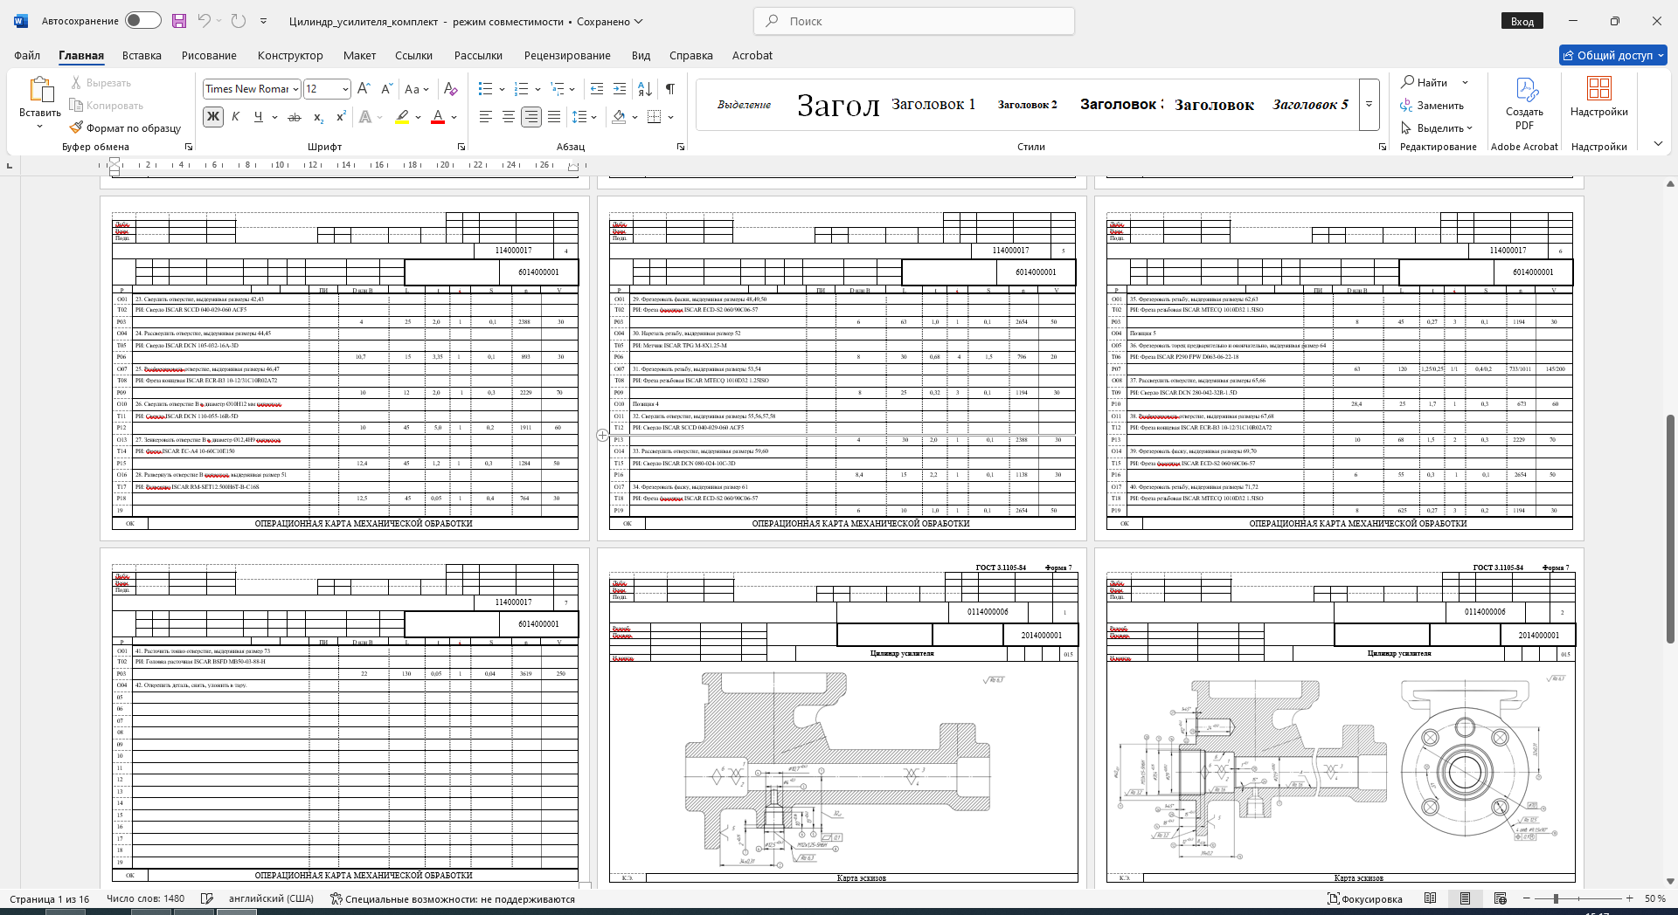Click the Format Painter brush icon
Screen dimensions: 1678x915
pyautogui.click(x=77, y=127)
